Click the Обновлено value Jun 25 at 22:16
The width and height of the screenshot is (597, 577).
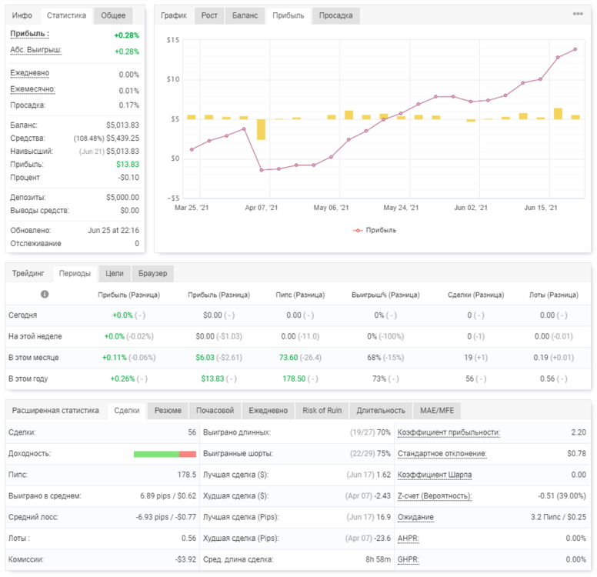(113, 231)
